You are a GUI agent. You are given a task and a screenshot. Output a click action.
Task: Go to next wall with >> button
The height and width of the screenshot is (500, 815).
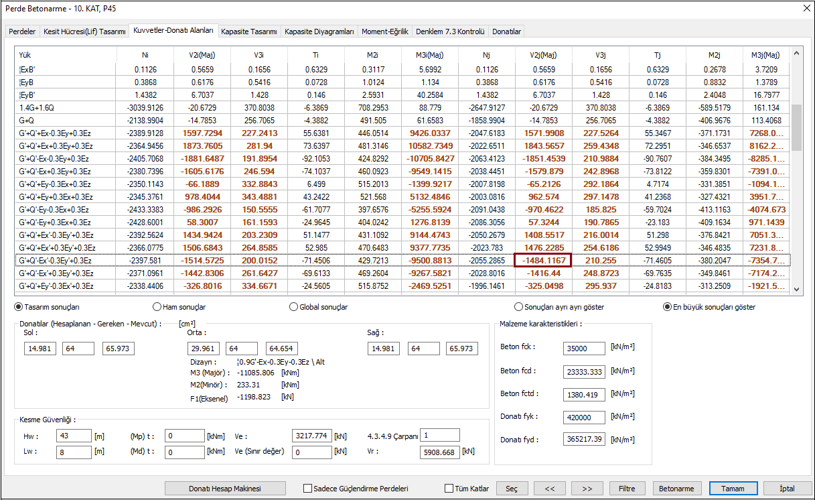coord(587,489)
